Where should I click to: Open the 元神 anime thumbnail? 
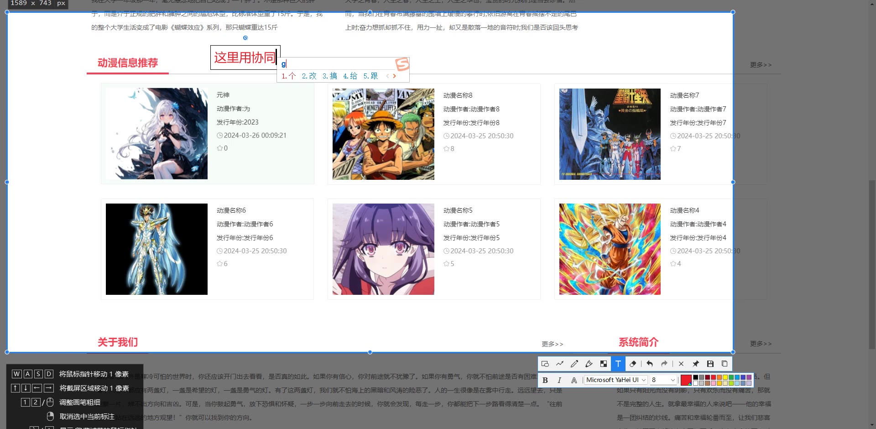pos(156,134)
